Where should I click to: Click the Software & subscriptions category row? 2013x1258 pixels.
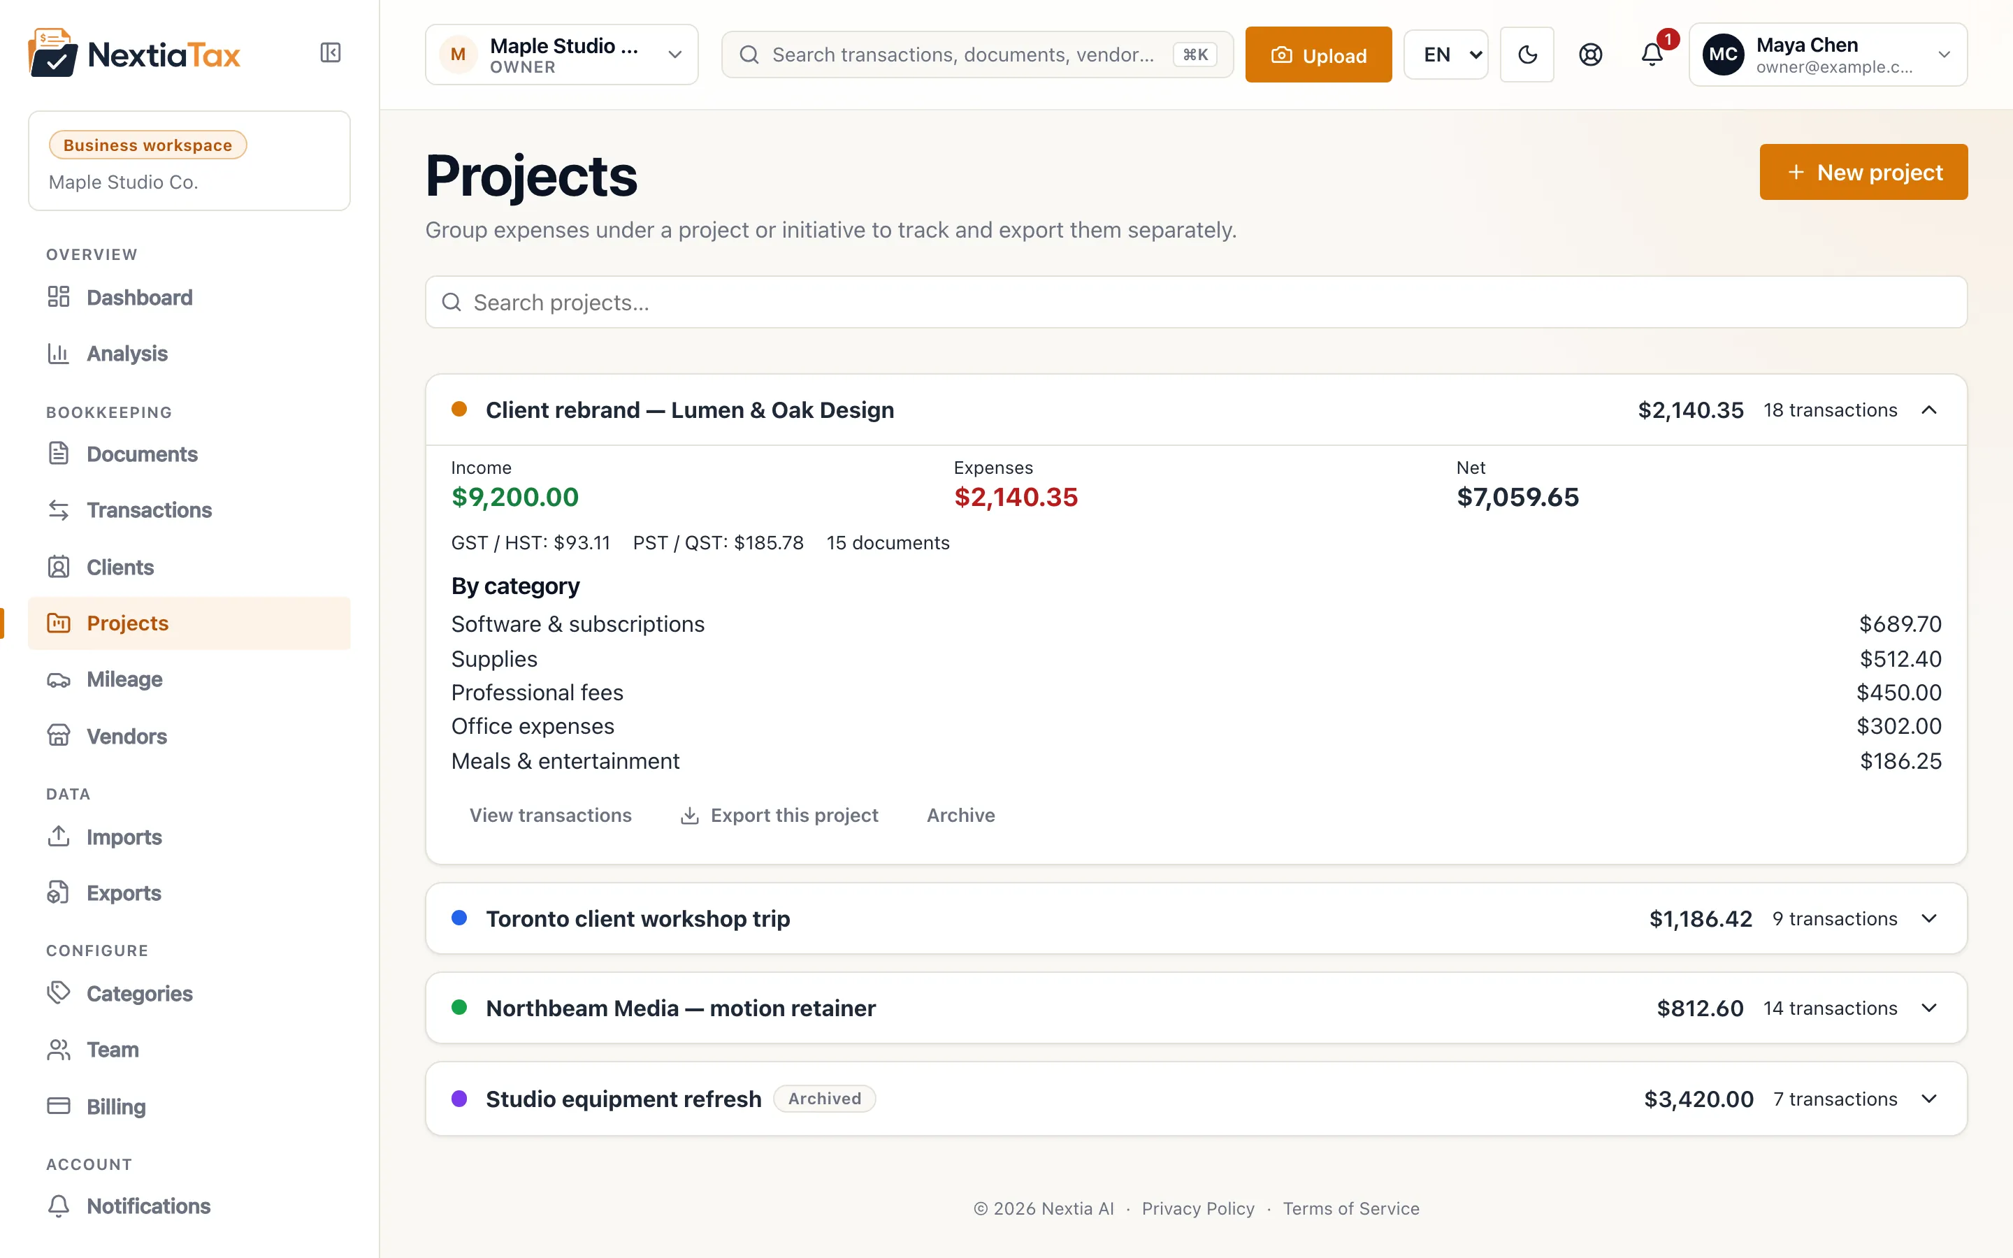pos(1196,624)
